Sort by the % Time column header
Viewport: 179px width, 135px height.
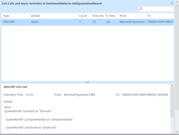point(111,16)
